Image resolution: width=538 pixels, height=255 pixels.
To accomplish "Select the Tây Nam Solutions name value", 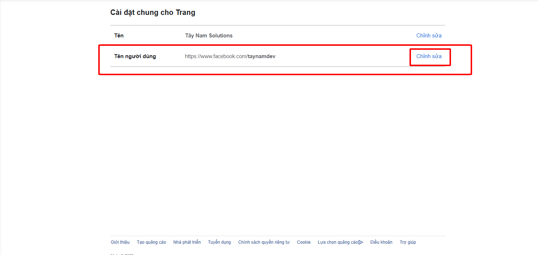I will click(x=209, y=36).
